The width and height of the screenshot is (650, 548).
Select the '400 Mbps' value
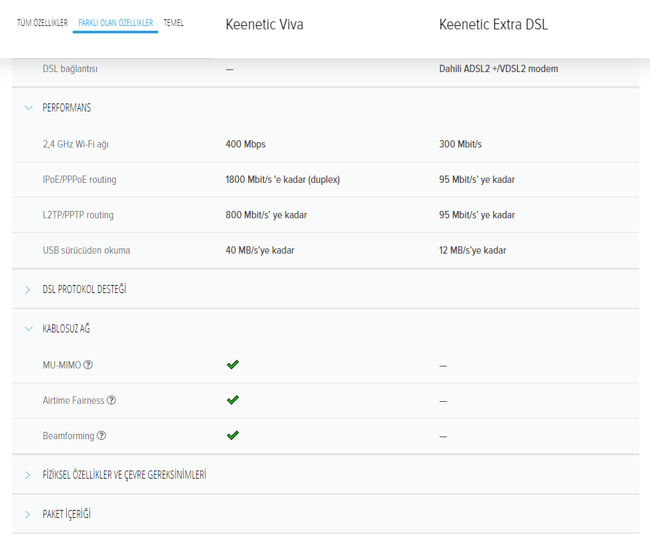pos(246,144)
